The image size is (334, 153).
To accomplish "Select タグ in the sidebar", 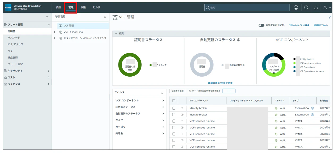I will click(10, 51).
